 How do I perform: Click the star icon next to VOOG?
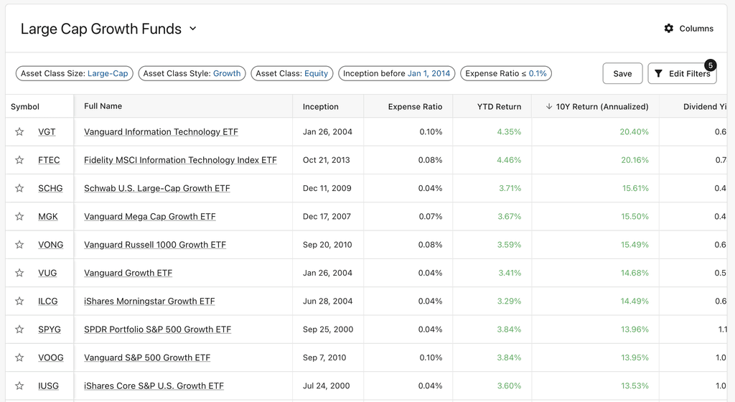19,357
